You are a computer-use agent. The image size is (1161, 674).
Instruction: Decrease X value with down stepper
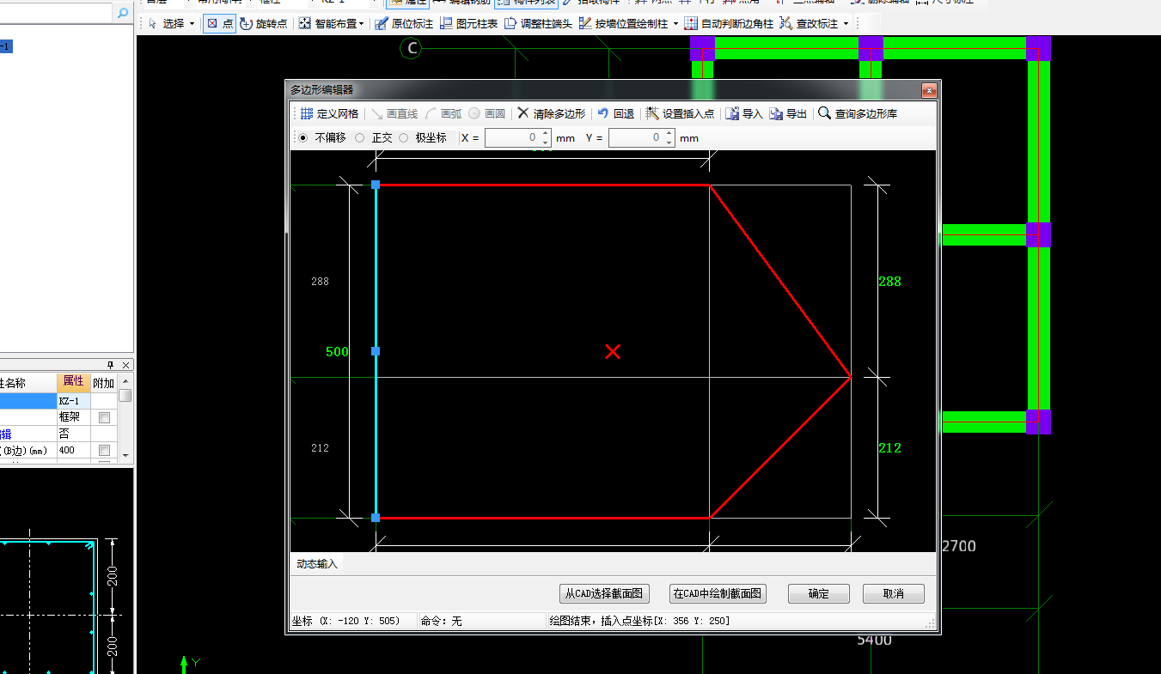click(546, 143)
